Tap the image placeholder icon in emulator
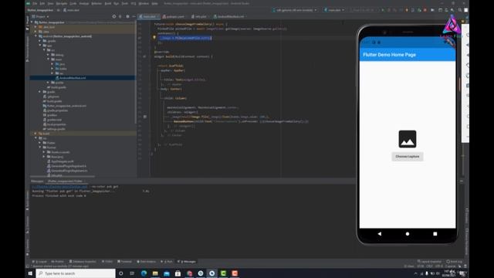Screen dimensions: 494x278 tap(408, 139)
